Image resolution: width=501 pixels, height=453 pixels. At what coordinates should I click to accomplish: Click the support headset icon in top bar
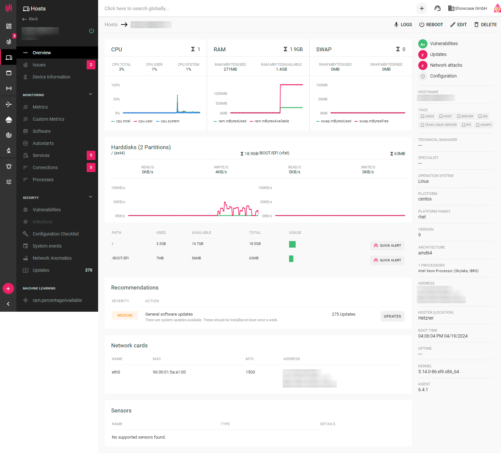tap(437, 9)
